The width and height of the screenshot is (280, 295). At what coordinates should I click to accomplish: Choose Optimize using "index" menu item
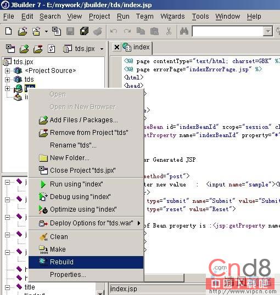coord(86,209)
